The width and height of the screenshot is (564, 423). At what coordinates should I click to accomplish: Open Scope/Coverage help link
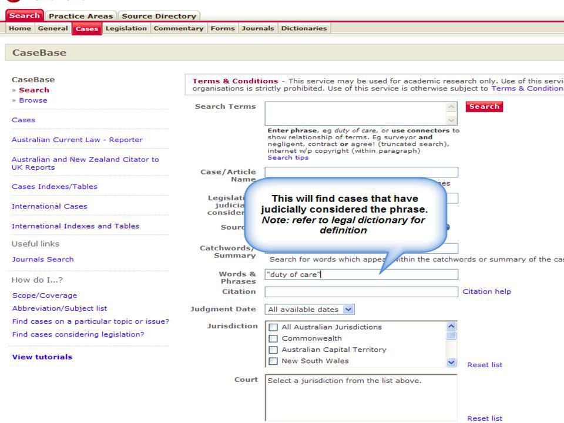coord(45,296)
